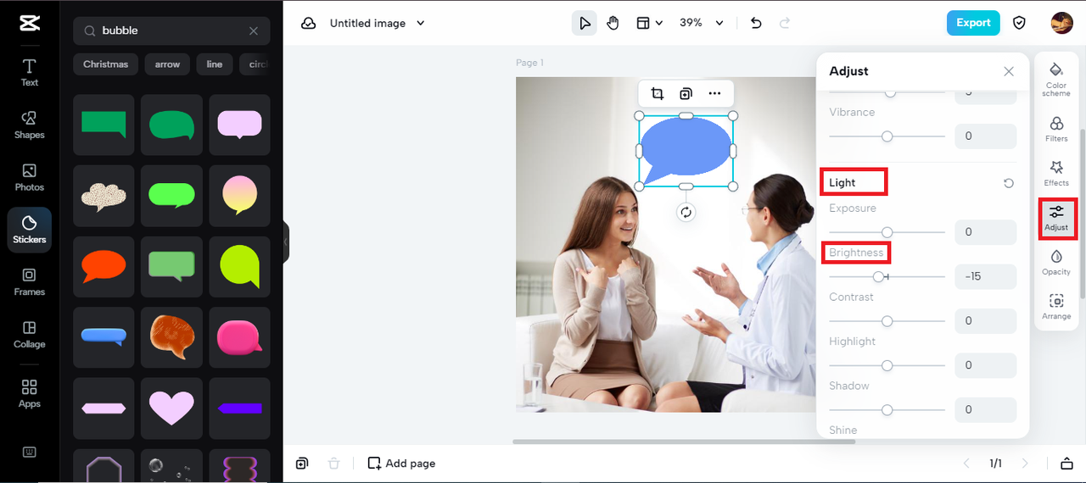
Task: Adjust the Exposure slider
Action: click(887, 232)
